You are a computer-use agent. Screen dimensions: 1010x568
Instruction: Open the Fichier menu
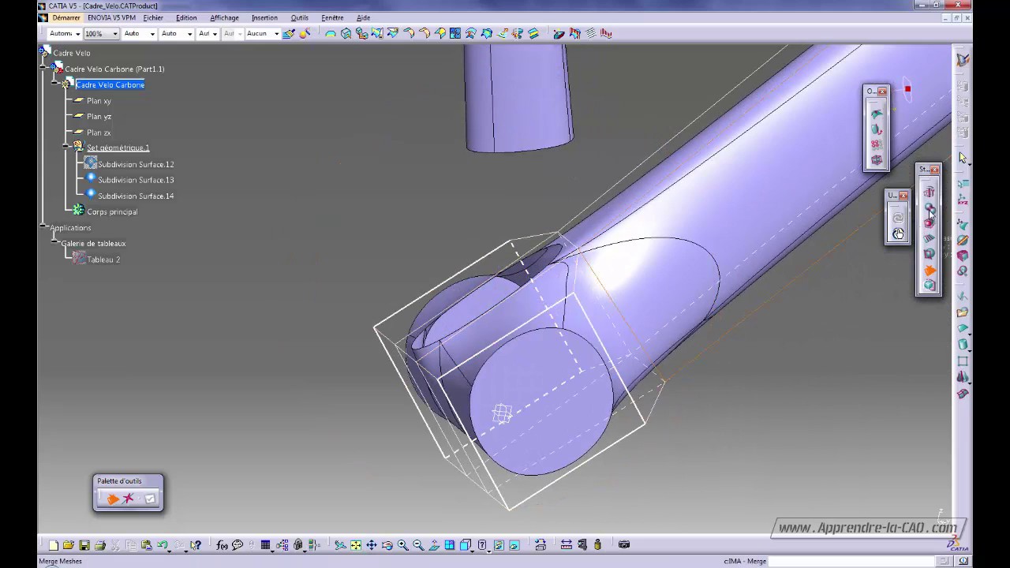tap(153, 17)
